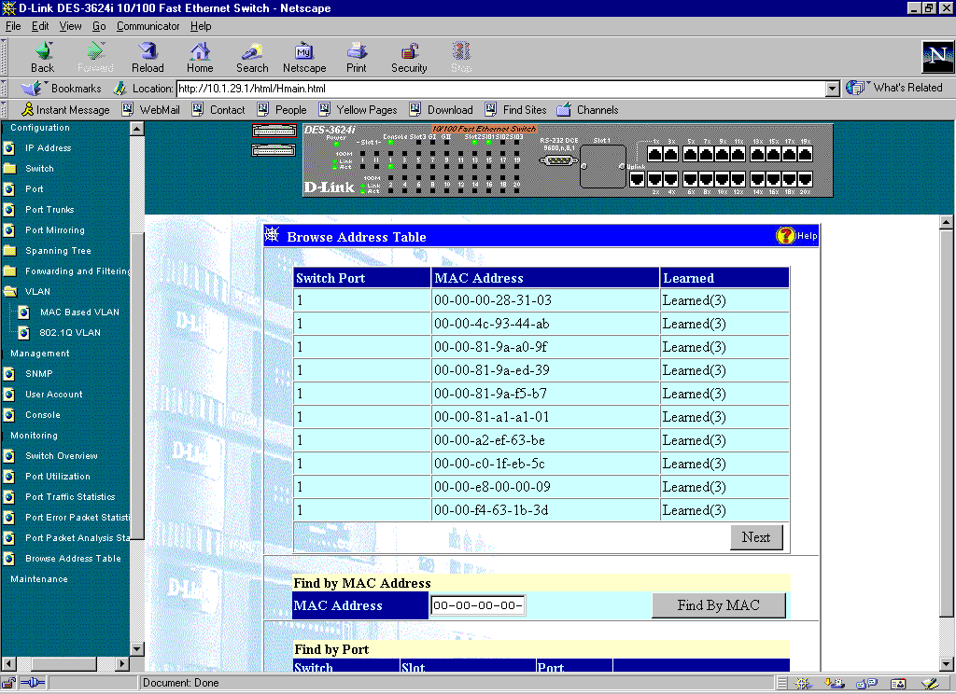Screen dimensions: 956x694
Task: Expand the Spanning Tree folder
Action: [x=10, y=251]
